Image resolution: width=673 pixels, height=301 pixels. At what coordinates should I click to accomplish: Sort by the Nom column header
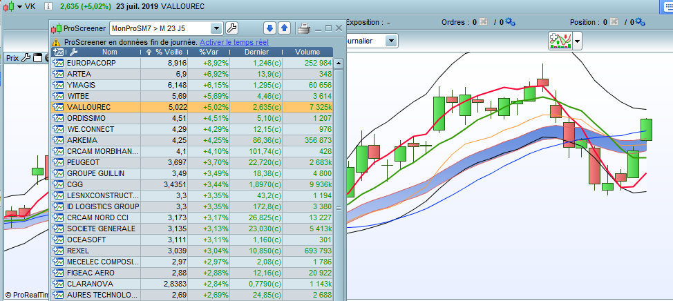(x=110, y=52)
